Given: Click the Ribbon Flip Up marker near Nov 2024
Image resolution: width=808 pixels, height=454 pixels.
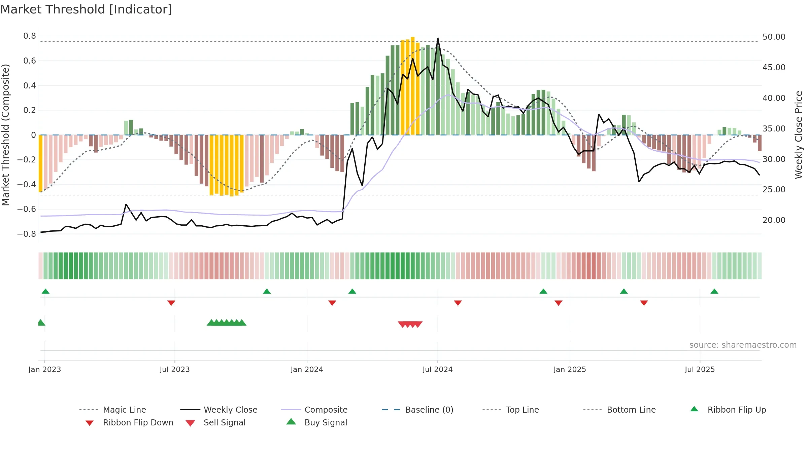Looking at the screenshot, I should coord(543,291).
